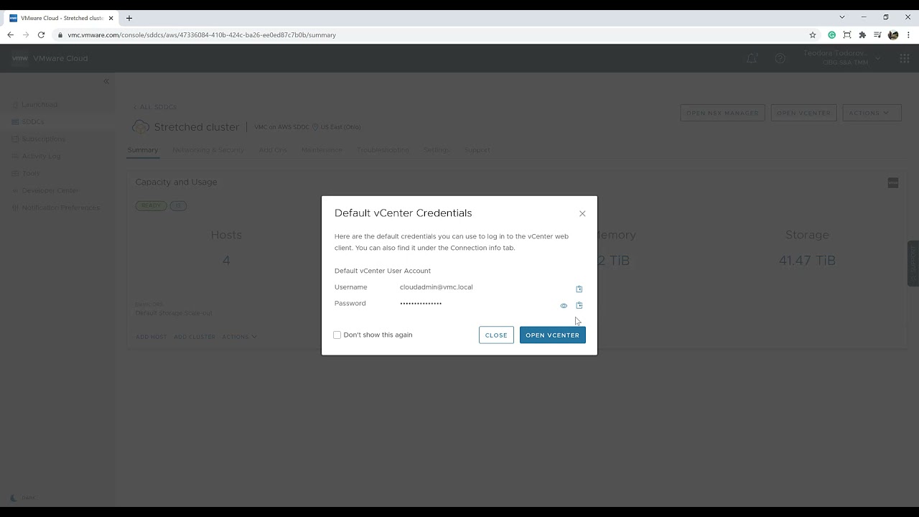
Task: Open the Grammarly extension icon
Action: 832,34
